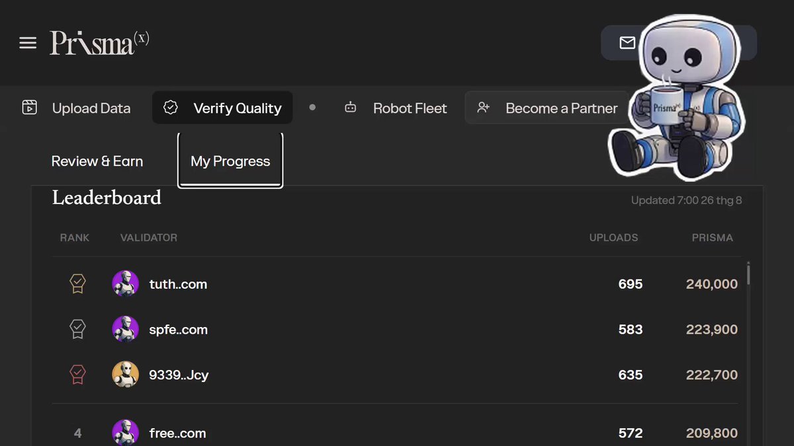This screenshot has width=794, height=446.
Task: Click the RANK column header
Action: point(75,237)
